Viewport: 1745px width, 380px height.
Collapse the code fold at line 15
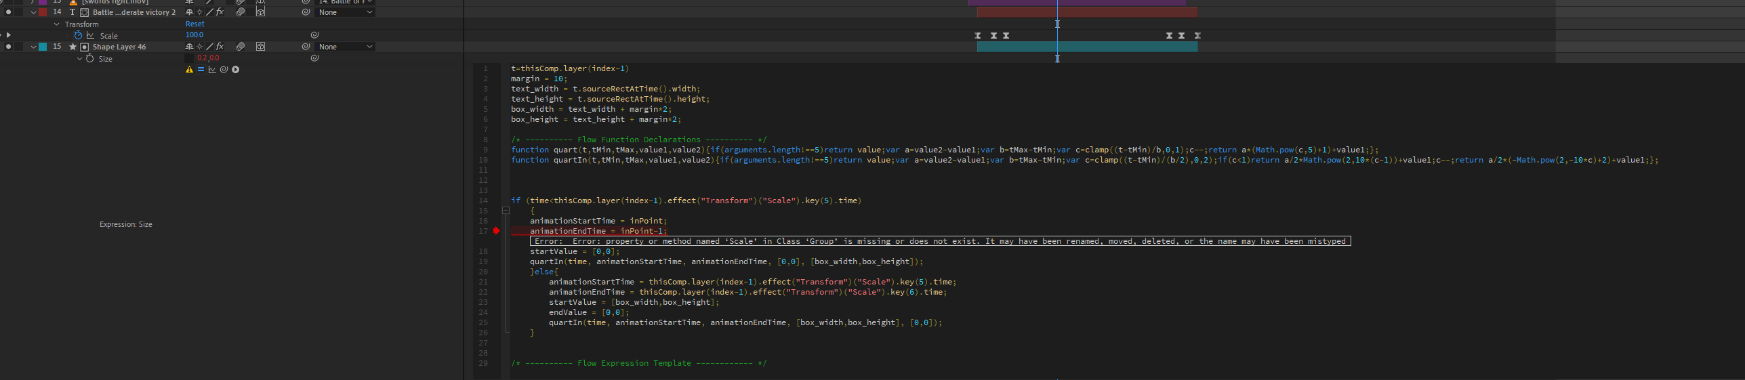(506, 211)
